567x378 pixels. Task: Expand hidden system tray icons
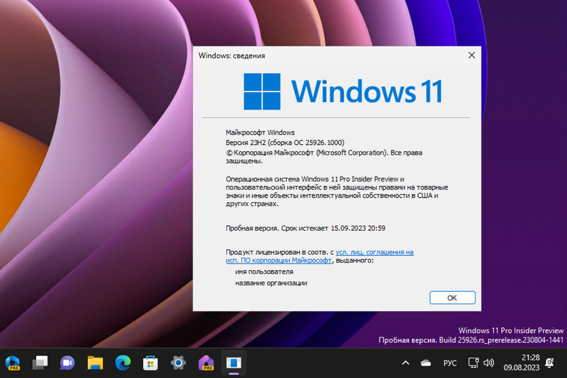tap(405, 363)
